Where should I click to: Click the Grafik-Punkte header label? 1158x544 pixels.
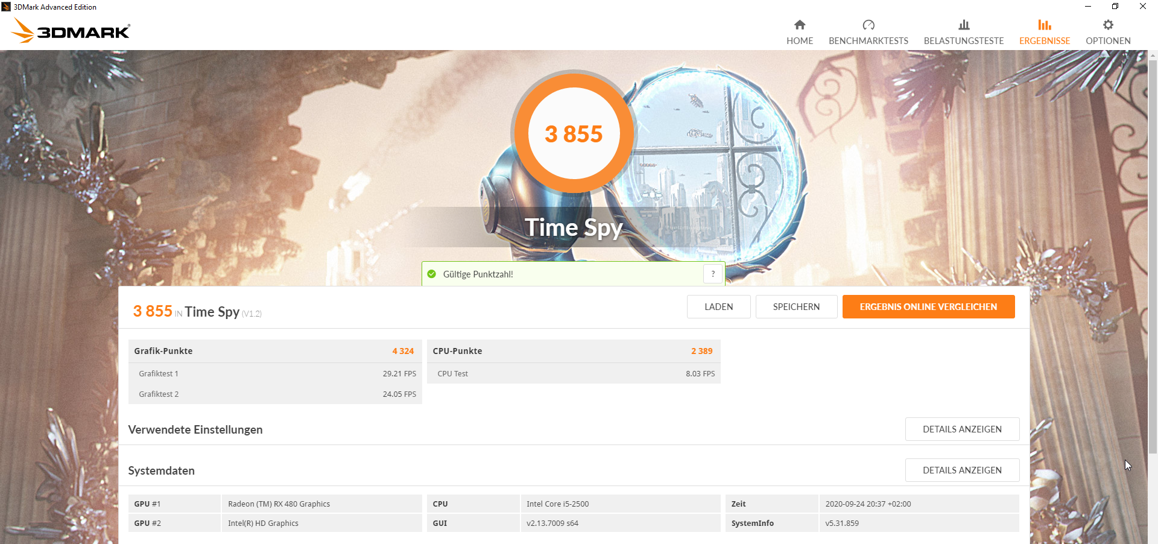click(163, 351)
